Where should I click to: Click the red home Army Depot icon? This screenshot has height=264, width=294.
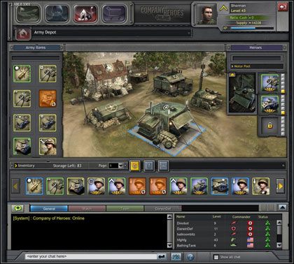[x=23, y=34]
